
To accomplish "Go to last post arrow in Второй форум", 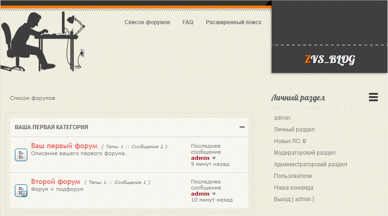I will coord(214,194).
